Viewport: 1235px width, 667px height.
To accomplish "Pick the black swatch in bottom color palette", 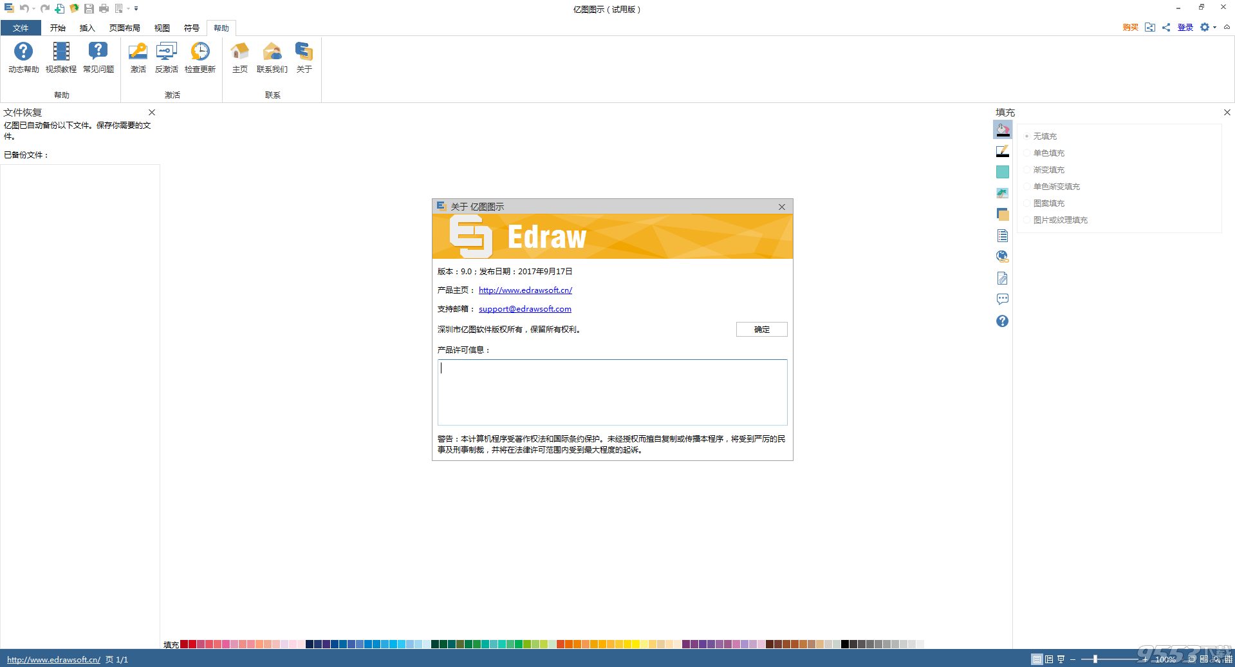I will pos(845,644).
